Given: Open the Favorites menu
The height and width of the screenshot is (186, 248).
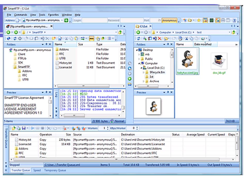Looking at the screenshot, I should (53, 15).
